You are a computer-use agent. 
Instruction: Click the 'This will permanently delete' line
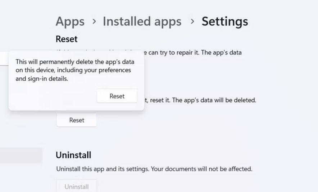(75, 62)
